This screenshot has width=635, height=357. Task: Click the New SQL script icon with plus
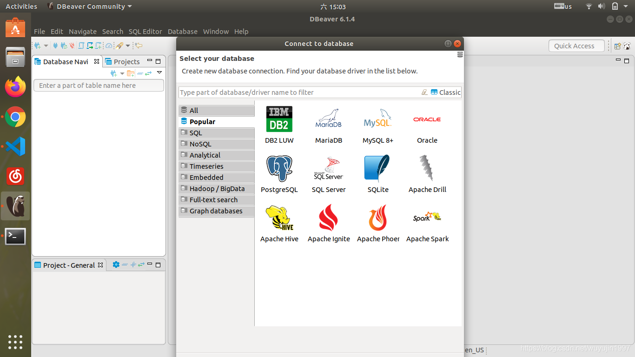coord(98,46)
